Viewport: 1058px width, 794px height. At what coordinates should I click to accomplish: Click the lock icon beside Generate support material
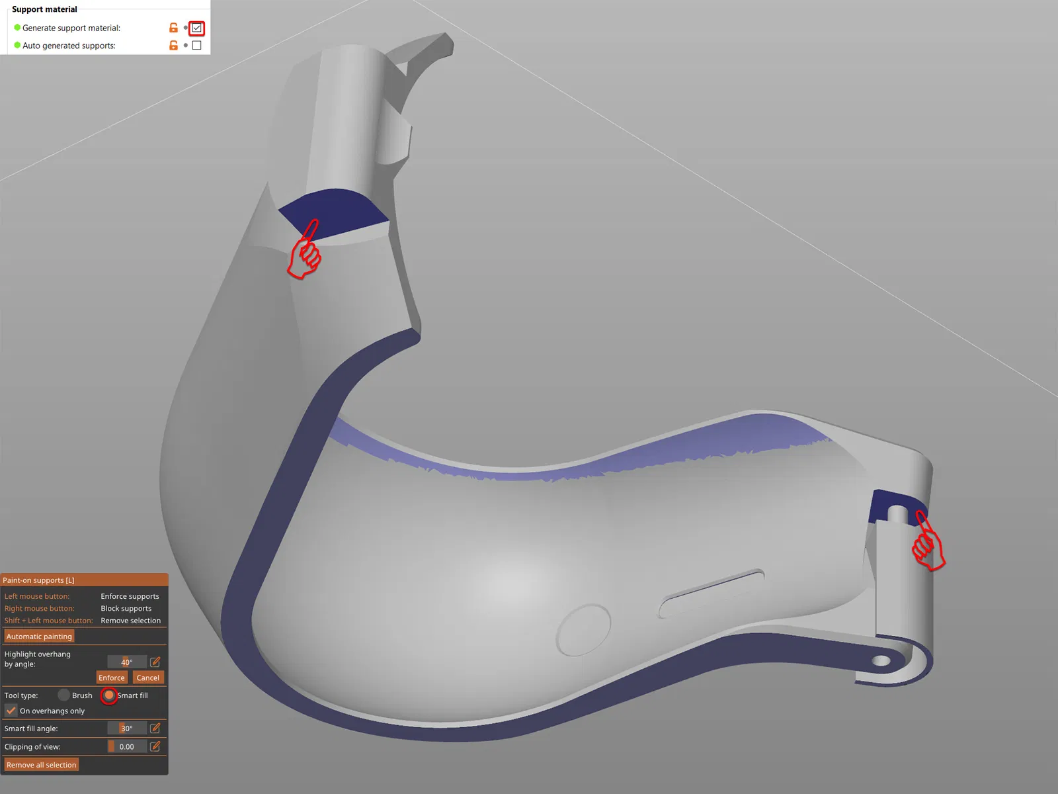tap(173, 28)
